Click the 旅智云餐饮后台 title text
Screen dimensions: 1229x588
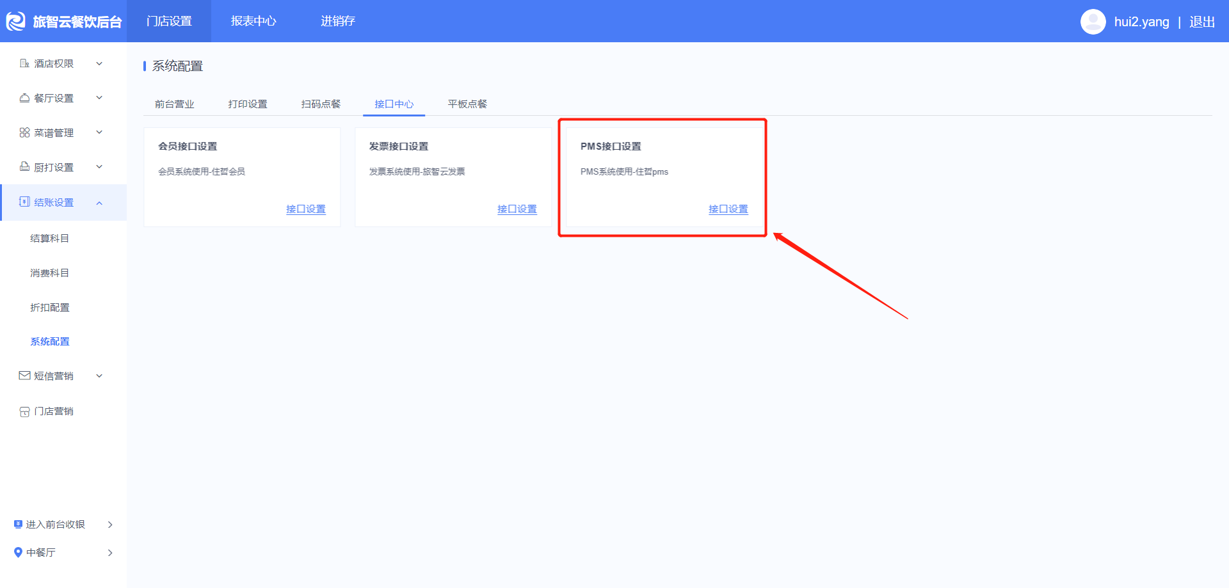coord(77,22)
